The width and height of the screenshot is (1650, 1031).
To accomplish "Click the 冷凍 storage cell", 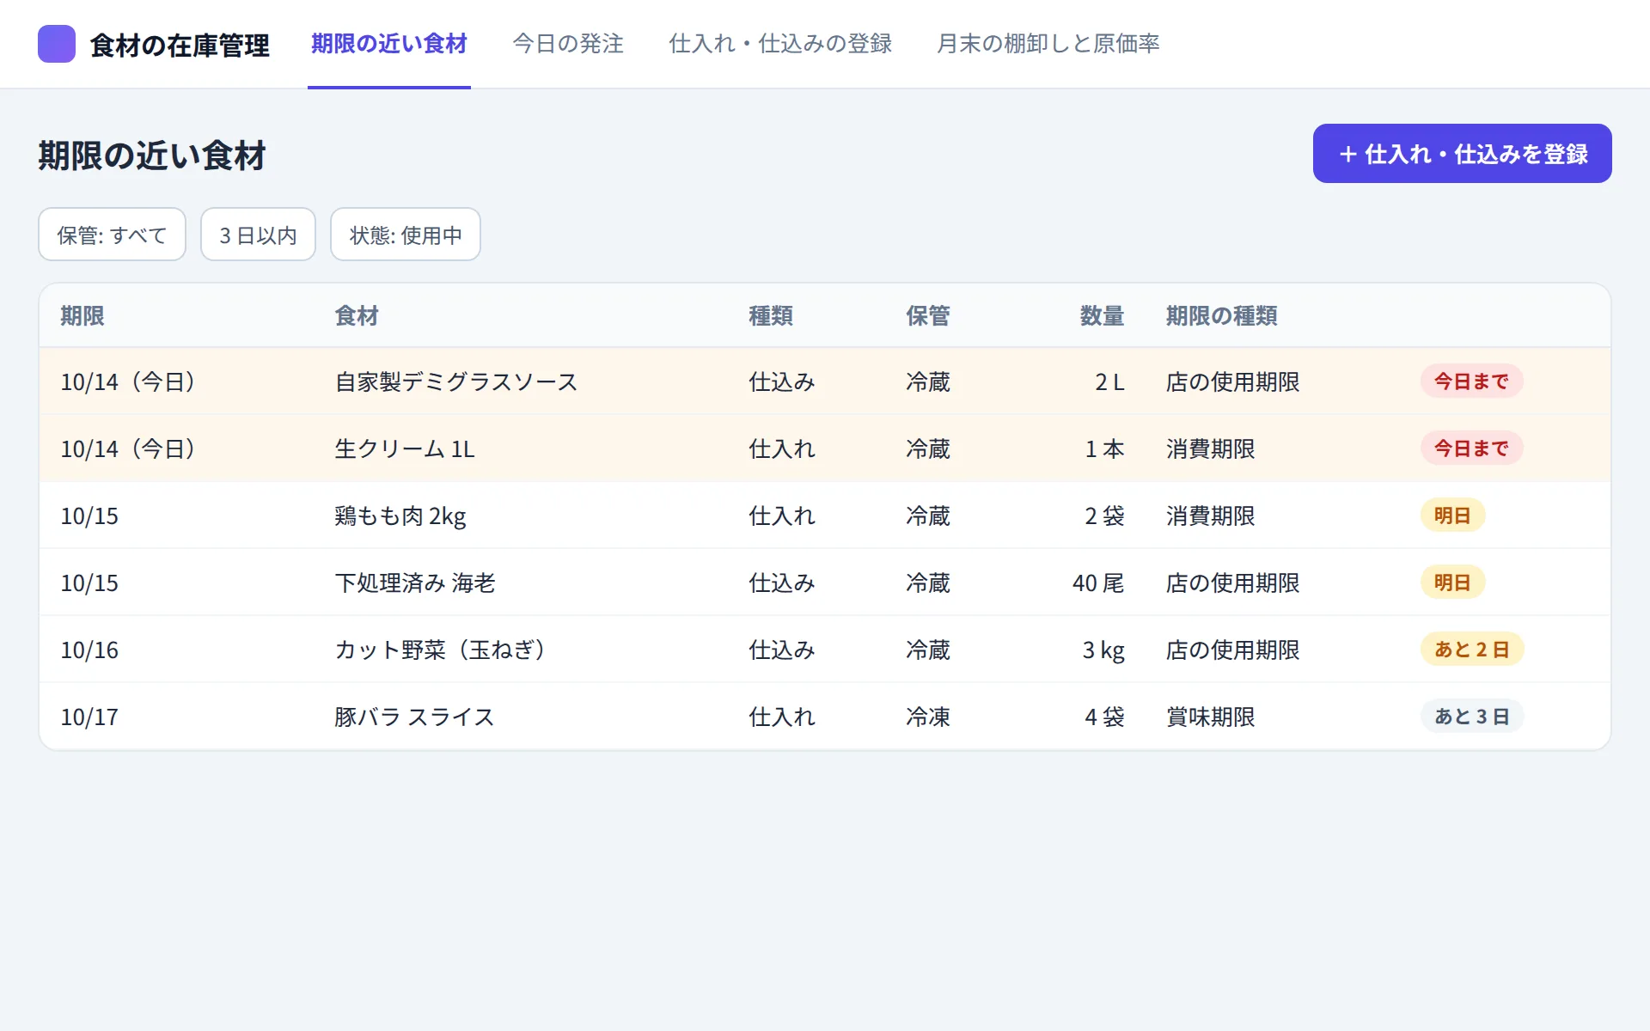I will [x=928, y=717].
